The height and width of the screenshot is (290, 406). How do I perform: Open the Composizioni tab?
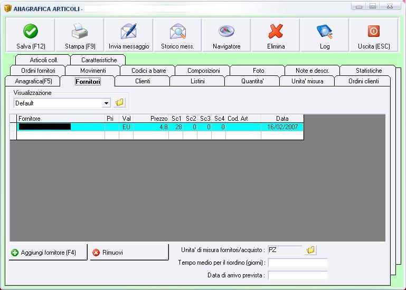point(203,71)
